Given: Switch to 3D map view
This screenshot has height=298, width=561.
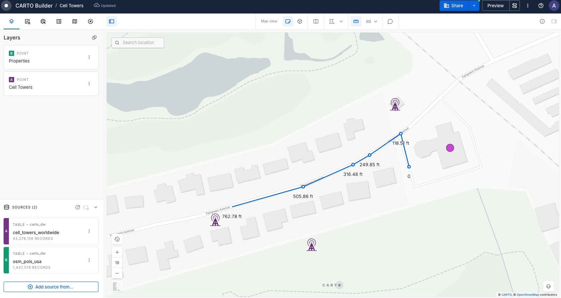Looking at the screenshot, I should coord(300,21).
